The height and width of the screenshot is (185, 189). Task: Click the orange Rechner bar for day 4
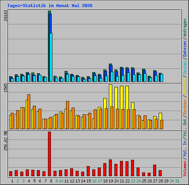29,112
